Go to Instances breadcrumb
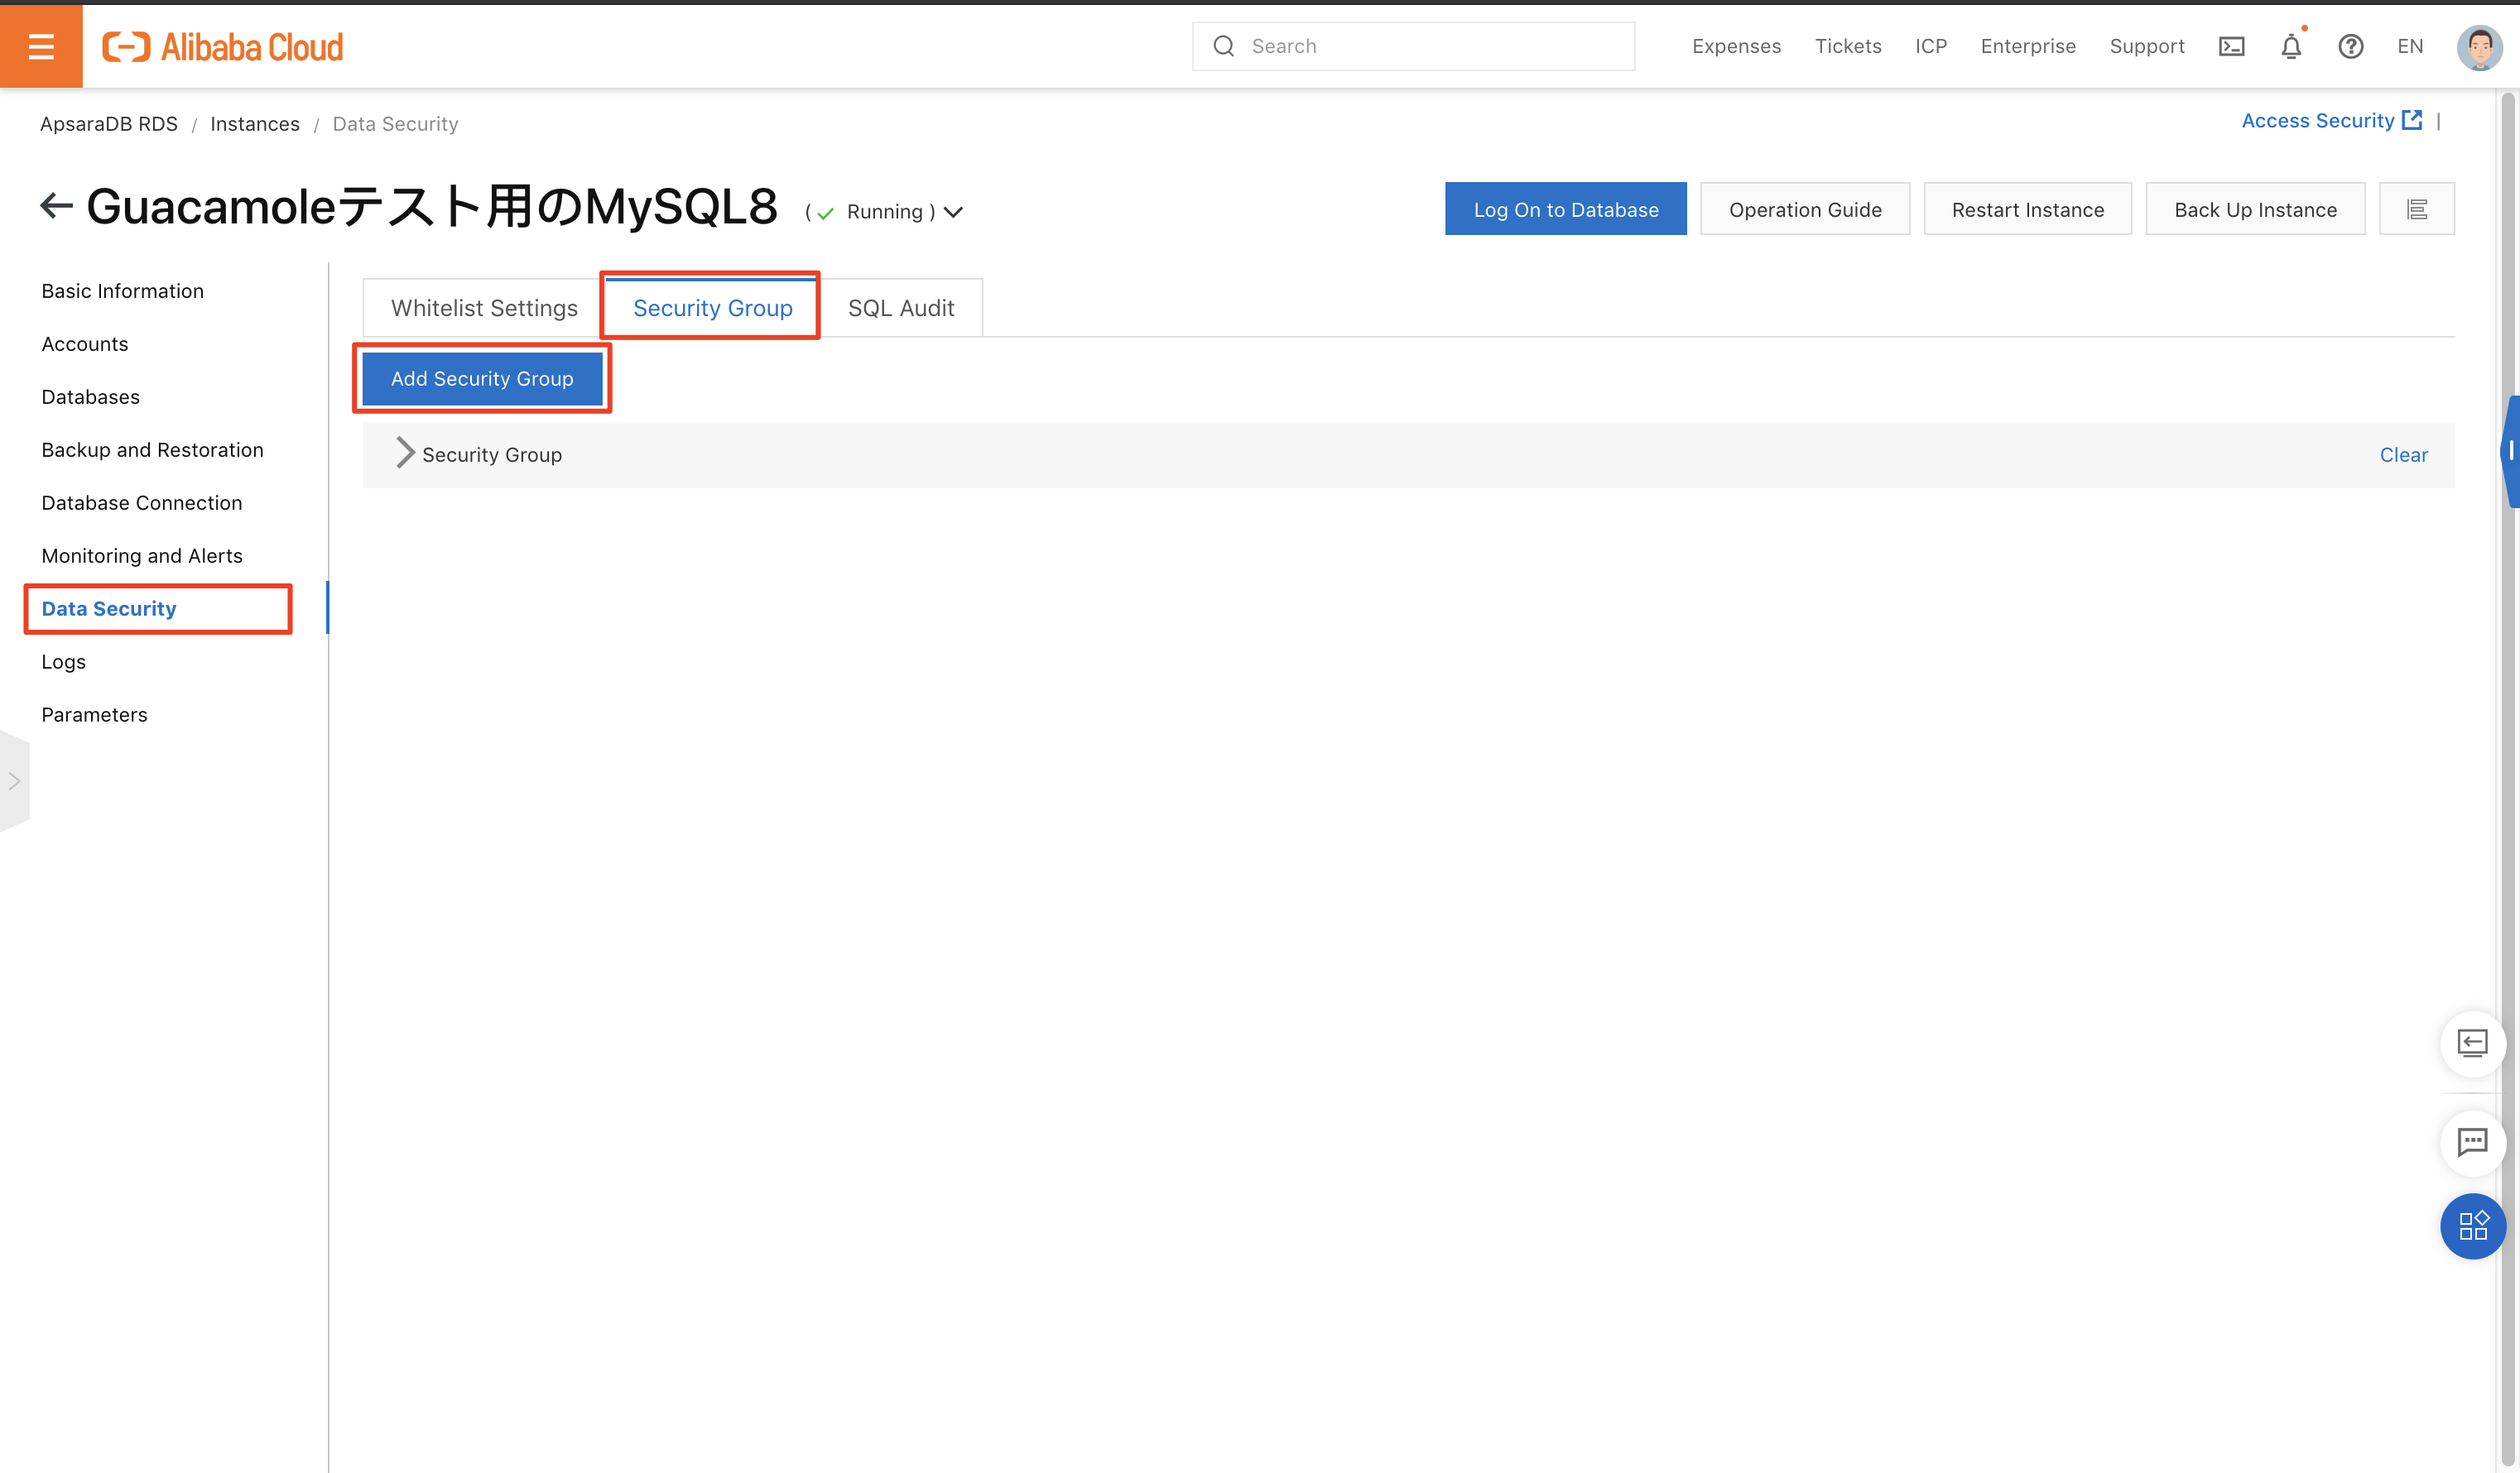 click(255, 124)
